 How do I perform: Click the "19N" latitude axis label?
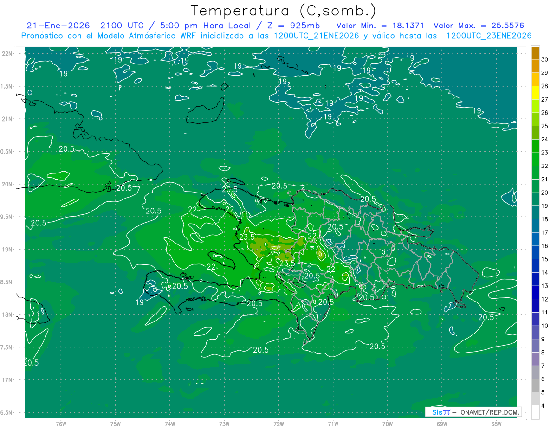click(x=6, y=250)
